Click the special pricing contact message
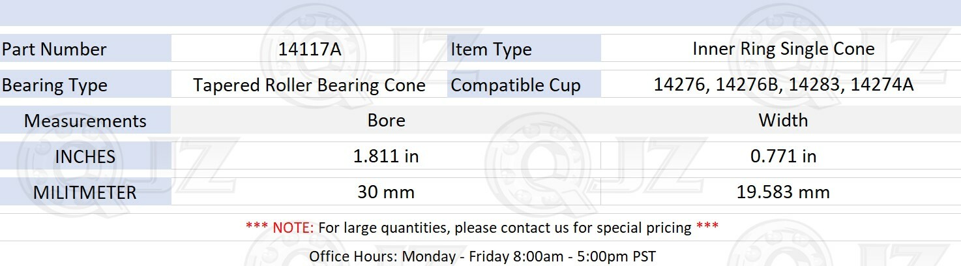This screenshot has height=266, width=961. pos(505,228)
